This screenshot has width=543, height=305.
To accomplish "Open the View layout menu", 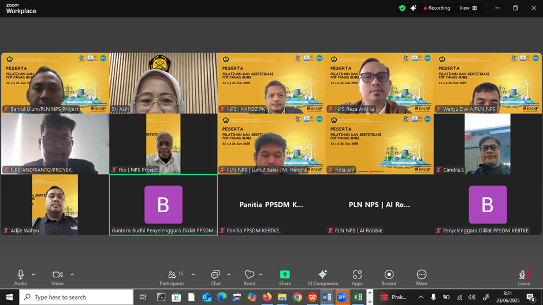I will (x=468, y=8).
